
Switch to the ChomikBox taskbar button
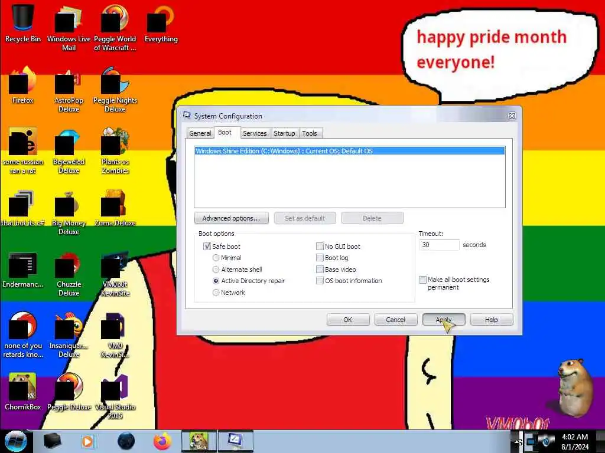pyautogui.click(x=199, y=441)
